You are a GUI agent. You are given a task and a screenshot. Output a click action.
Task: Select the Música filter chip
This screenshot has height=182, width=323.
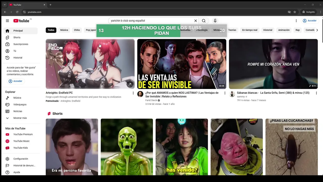point(64,30)
